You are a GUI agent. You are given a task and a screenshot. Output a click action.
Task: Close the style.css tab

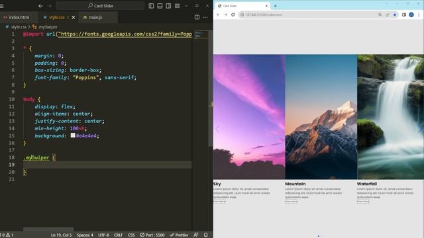tap(74, 17)
